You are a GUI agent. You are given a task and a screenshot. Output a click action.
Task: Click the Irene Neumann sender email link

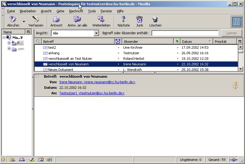tap(97, 82)
